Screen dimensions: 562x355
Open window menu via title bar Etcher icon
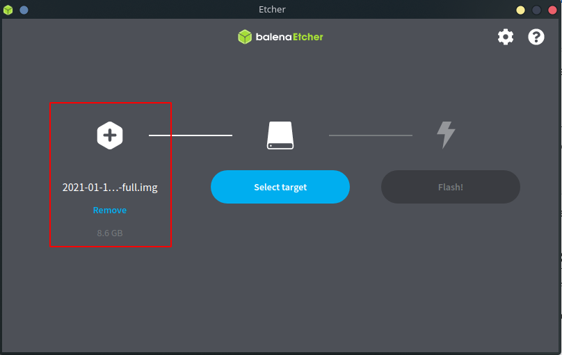coord(8,10)
